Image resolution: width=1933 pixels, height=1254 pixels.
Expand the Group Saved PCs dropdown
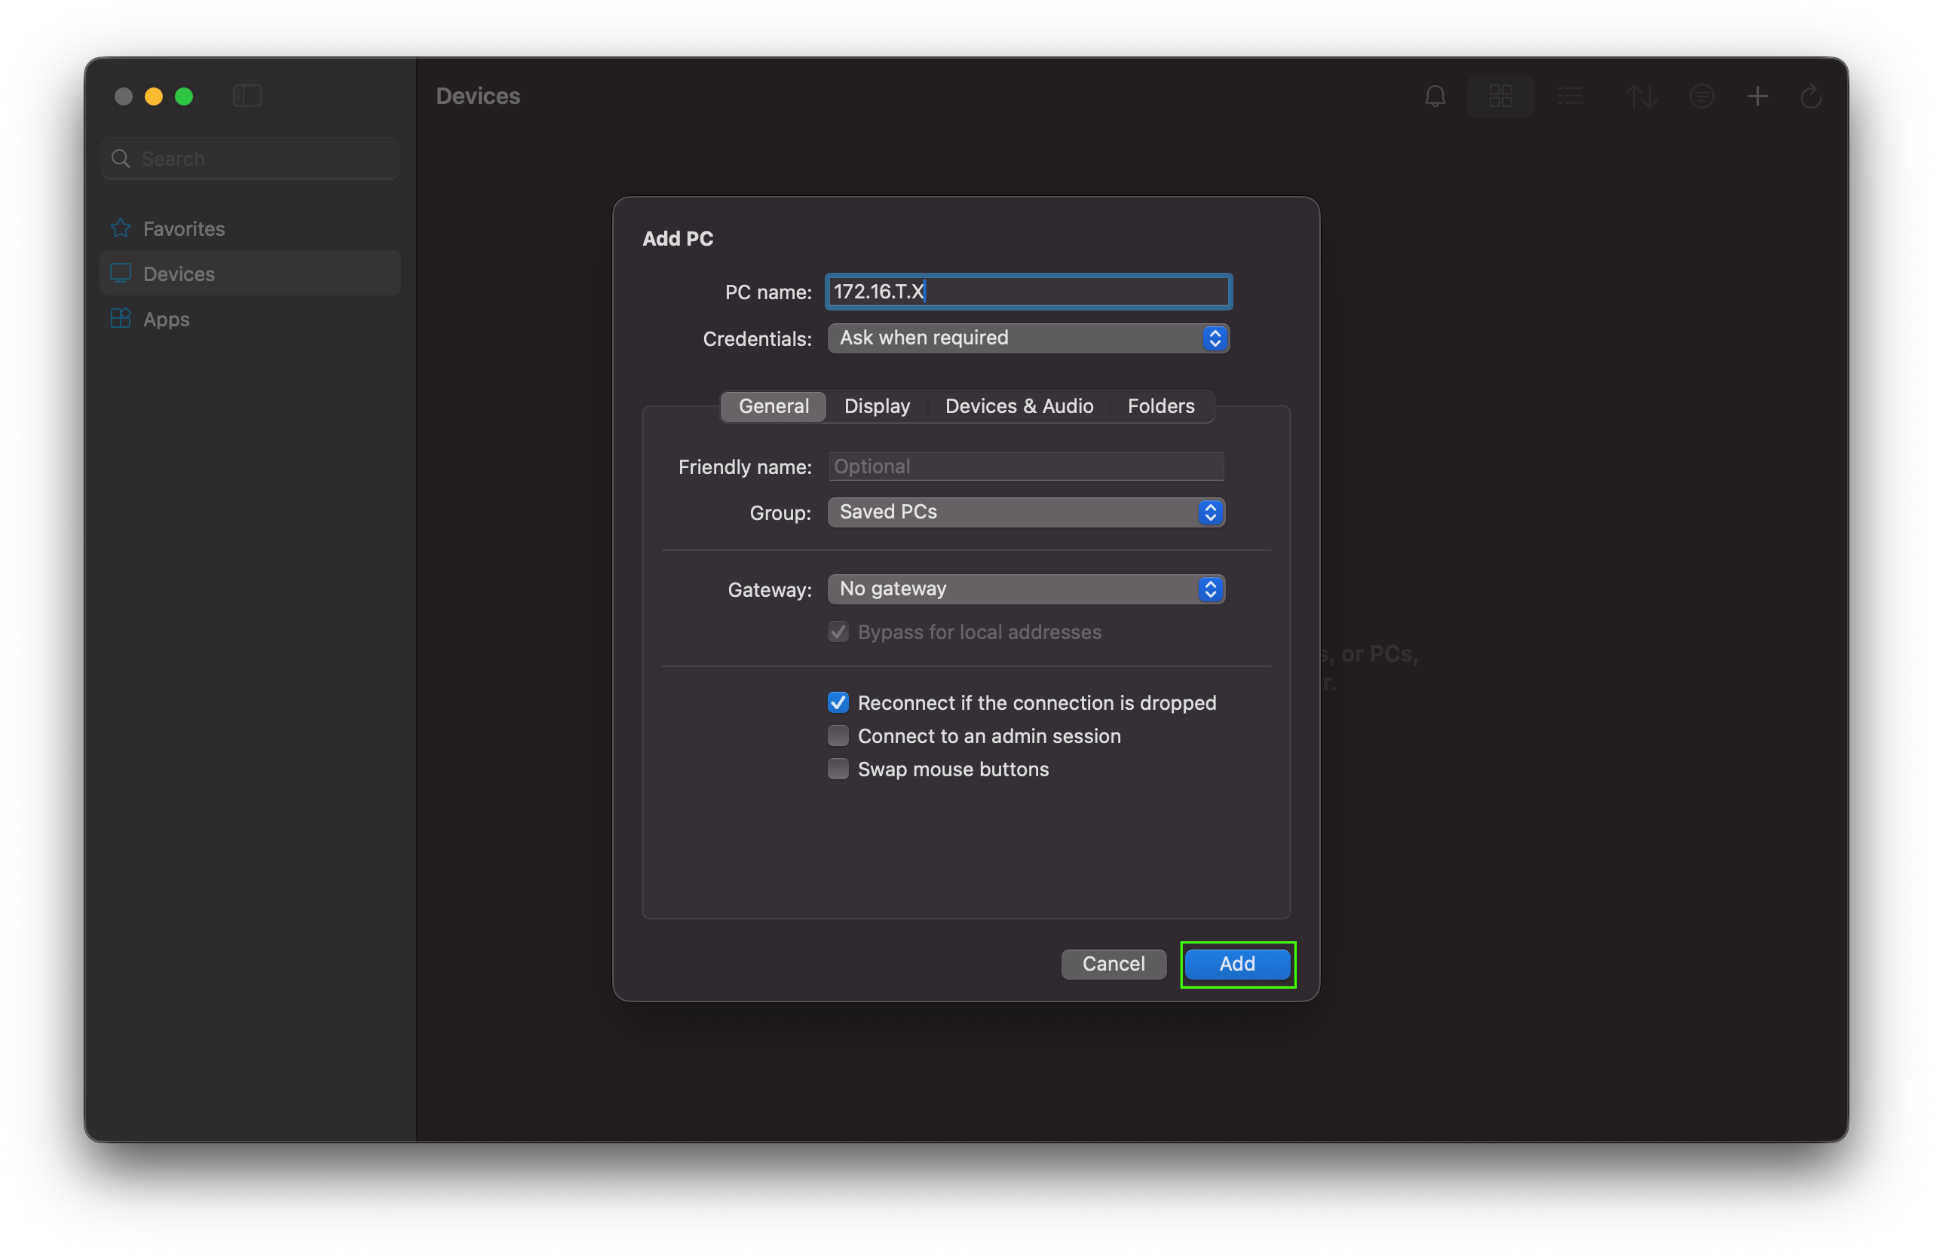click(x=1026, y=512)
